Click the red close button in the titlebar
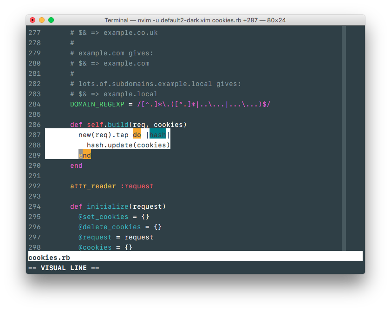The width and height of the screenshot is (391, 311). (x=33, y=20)
